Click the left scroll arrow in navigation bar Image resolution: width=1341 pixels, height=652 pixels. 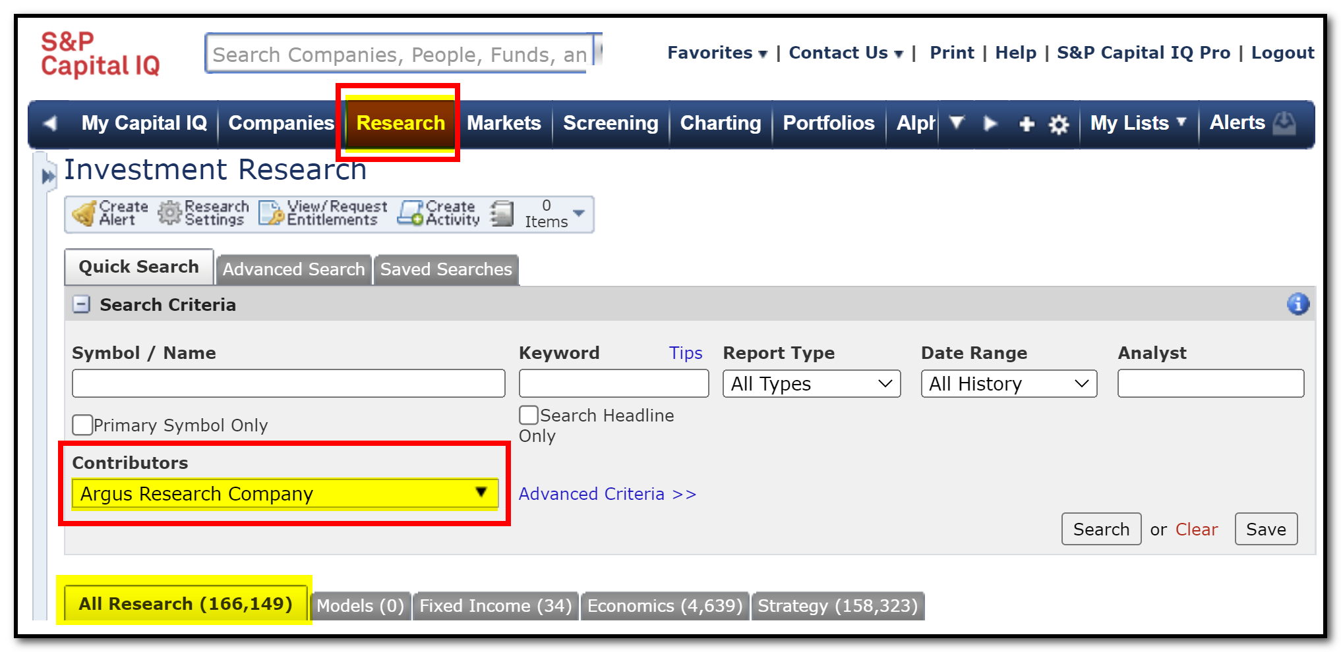(x=50, y=123)
